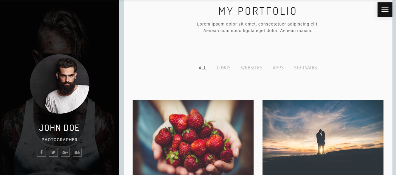396x175 pixels.
Task: Open the Behance social icon
Action: (77, 152)
